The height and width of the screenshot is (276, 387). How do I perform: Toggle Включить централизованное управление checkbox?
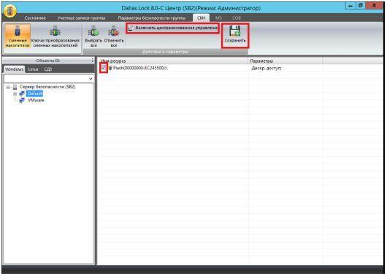point(131,28)
